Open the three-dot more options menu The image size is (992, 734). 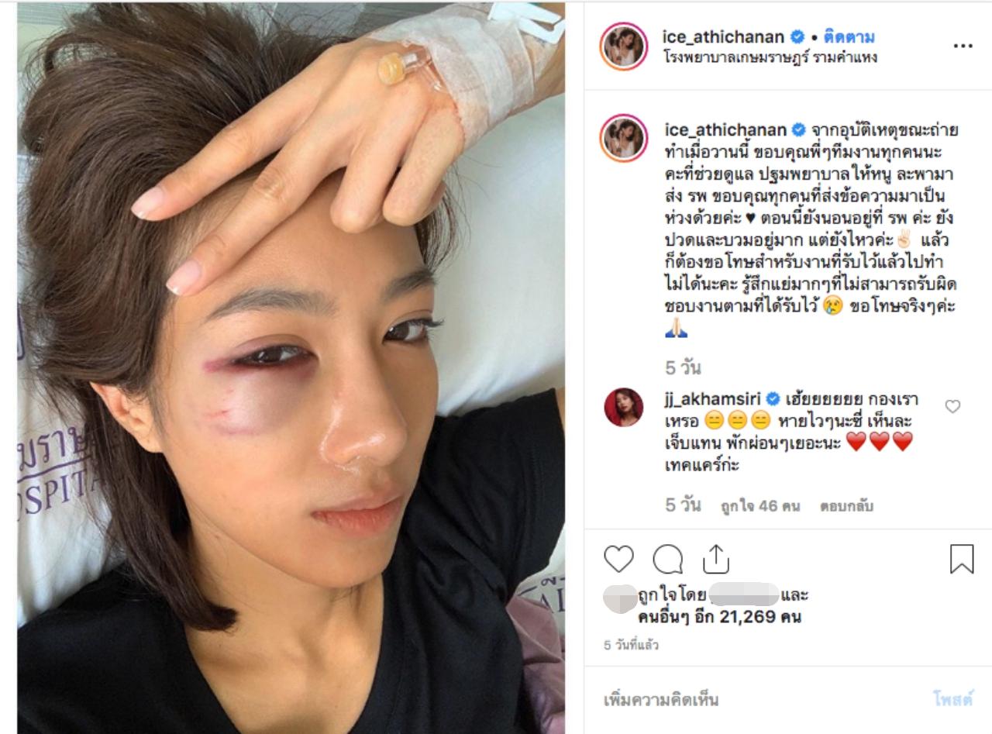coord(963,47)
